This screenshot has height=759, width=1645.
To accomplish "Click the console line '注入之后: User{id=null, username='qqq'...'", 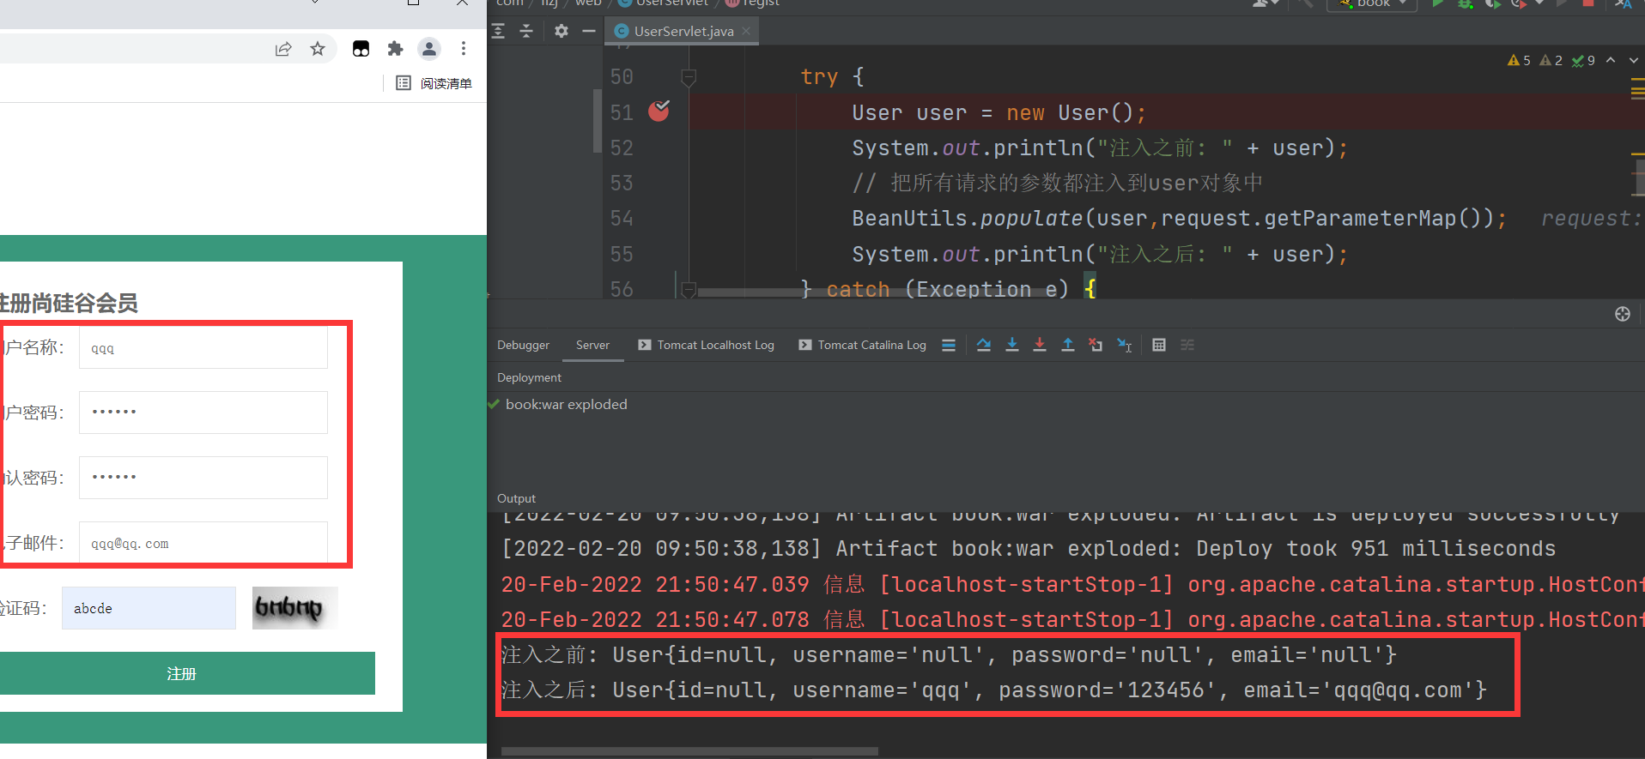I will [993, 690].
